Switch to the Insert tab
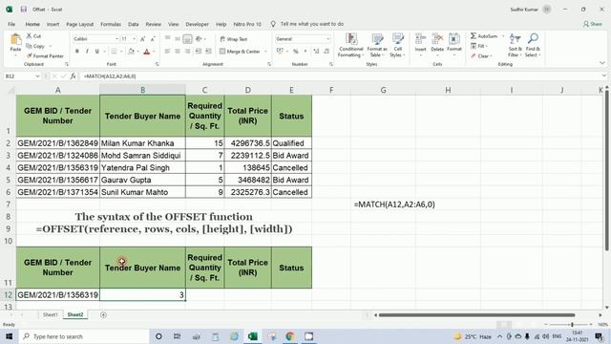The height and width of the screenshot is (344, 611). [53, 24]
